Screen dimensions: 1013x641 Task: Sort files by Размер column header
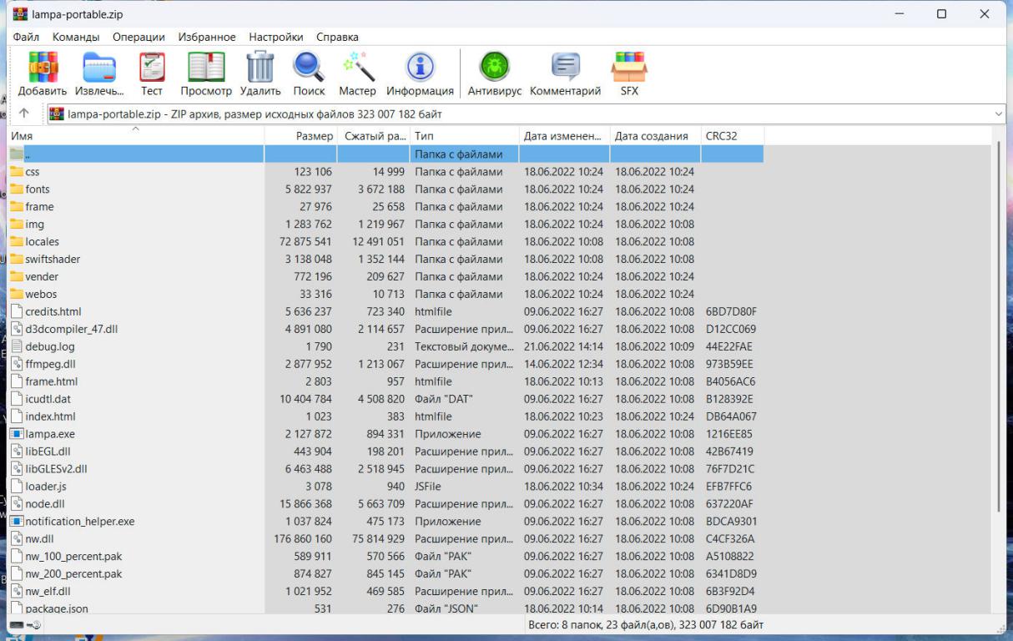click(314, 136)
